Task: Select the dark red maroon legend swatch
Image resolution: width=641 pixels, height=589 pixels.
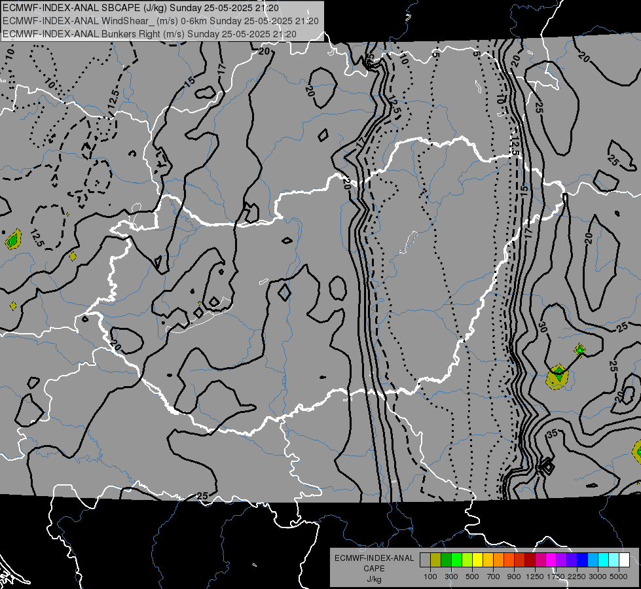Action: (530, 560)
